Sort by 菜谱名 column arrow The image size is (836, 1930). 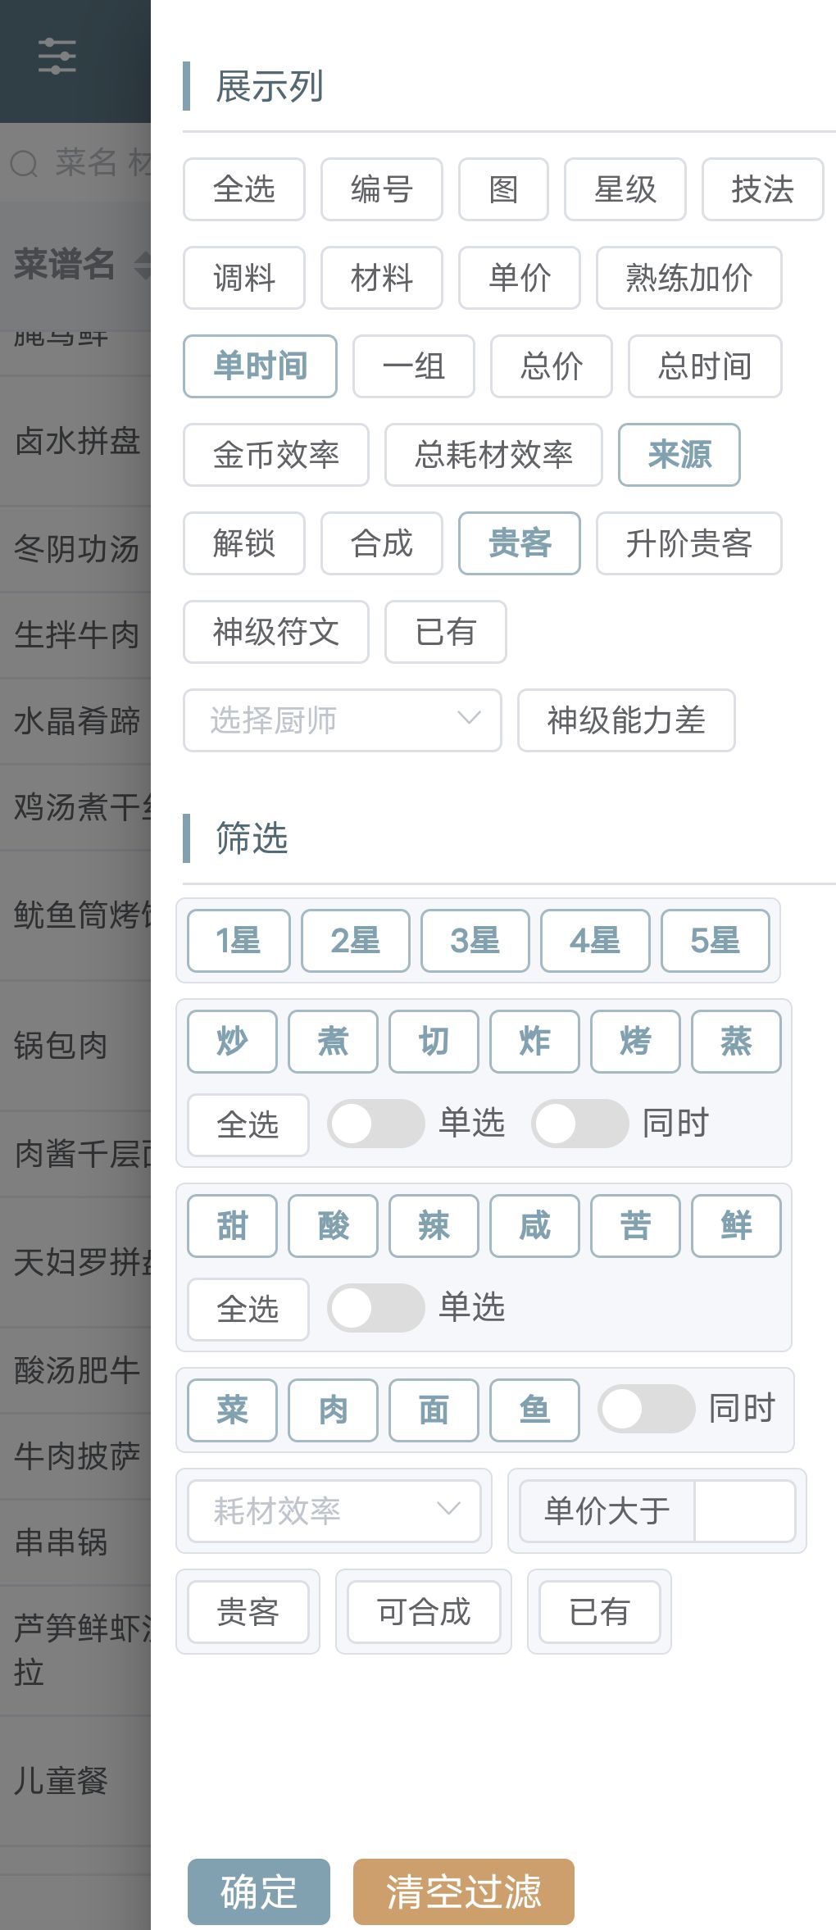(143, 265)
